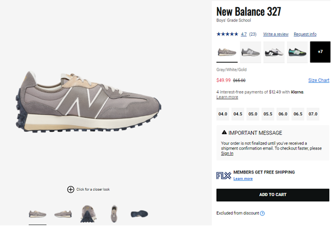Choose size 07.0
Viewport: 331px width, 226px height.
313,114
